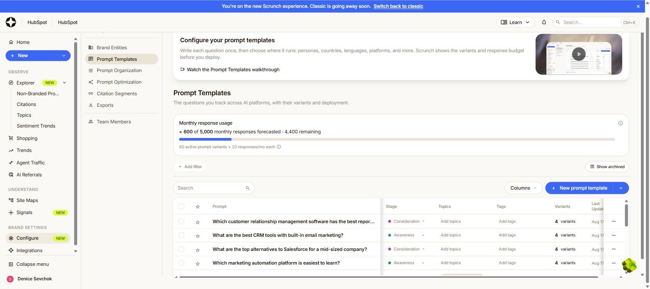Open Site Maps section
650x289 pixels.
(x=27, y=200)
